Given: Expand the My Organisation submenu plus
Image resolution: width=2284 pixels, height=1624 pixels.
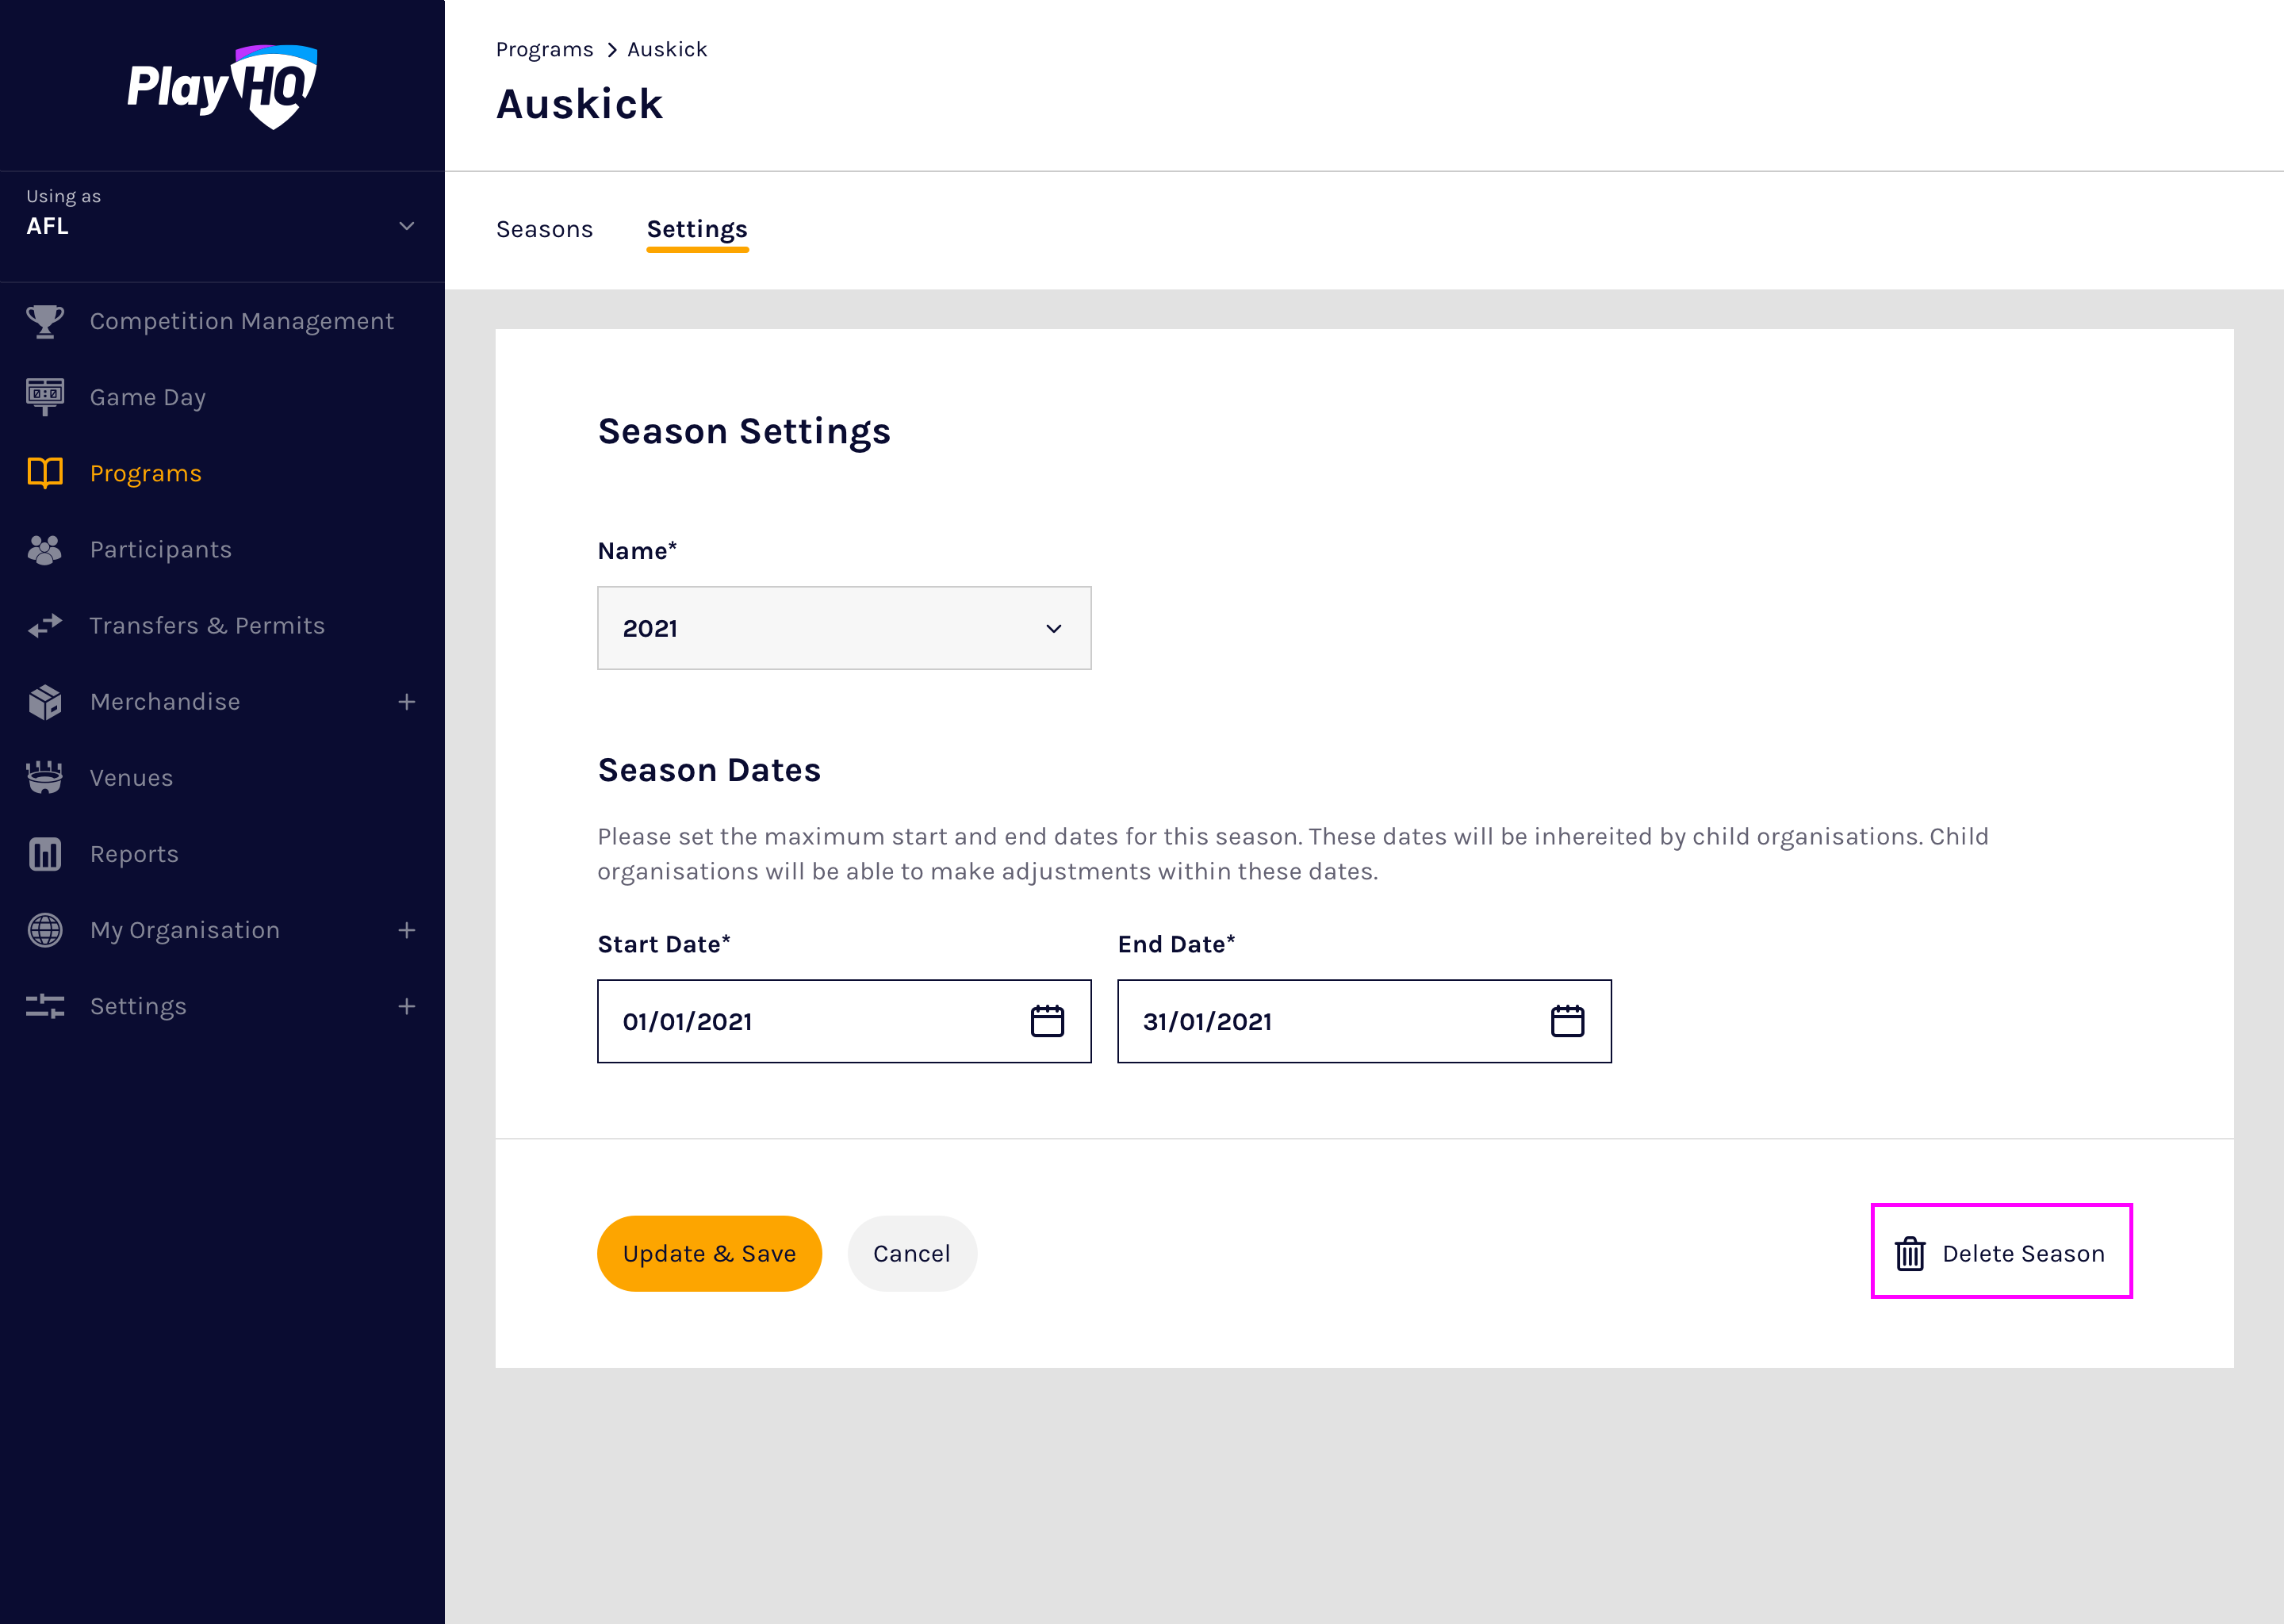Looking at the screenshot, I should click(x=406, y=930).
